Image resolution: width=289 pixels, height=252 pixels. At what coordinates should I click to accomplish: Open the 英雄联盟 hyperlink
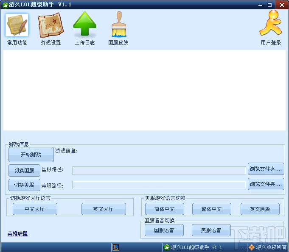pyautogui.click(x=18, y=234)
